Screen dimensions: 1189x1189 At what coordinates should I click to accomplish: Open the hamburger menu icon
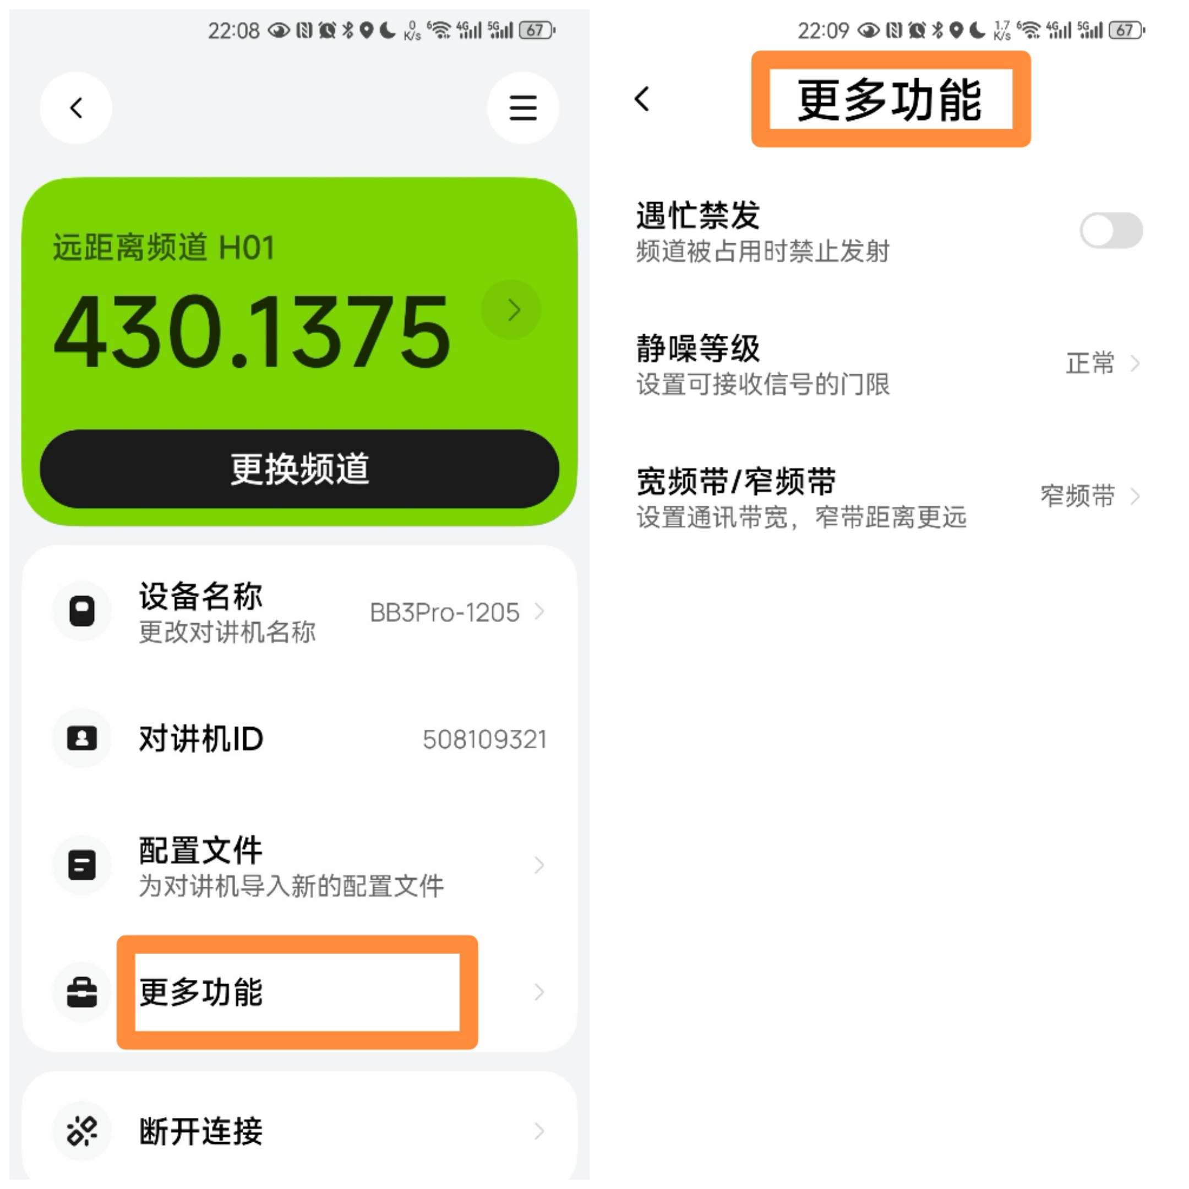(x=523, y=108)
